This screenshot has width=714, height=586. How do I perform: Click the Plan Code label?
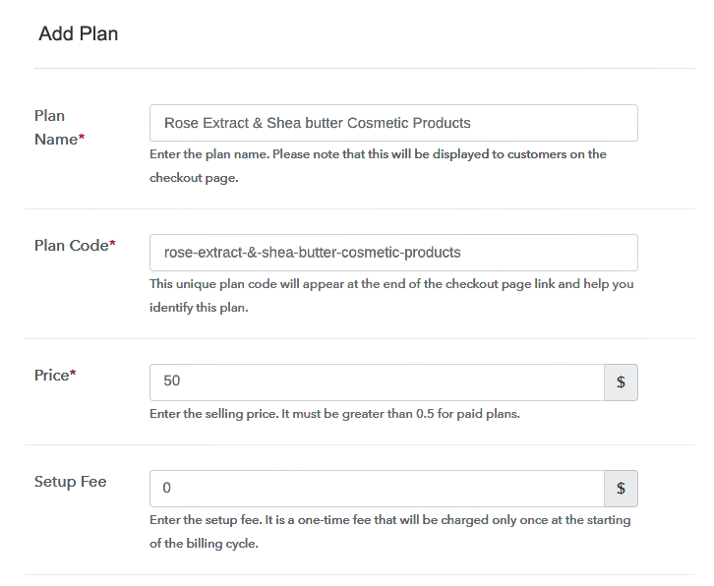(x=70, y=246)
